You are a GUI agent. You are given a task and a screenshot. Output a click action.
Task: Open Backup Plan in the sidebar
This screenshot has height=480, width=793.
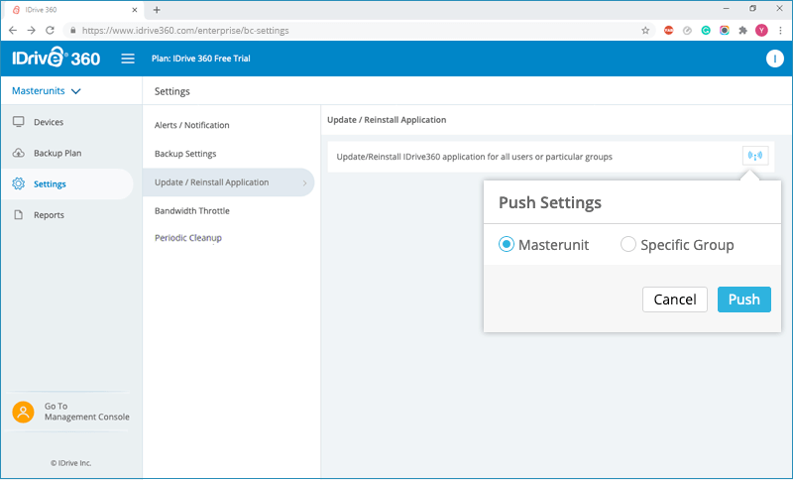[57, 153]
